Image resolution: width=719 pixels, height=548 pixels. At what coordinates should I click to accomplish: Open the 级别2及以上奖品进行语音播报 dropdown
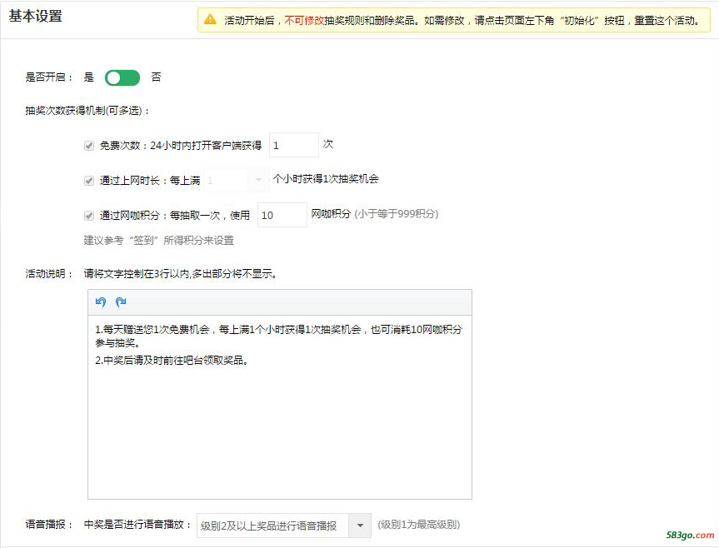tap(284, 526)
